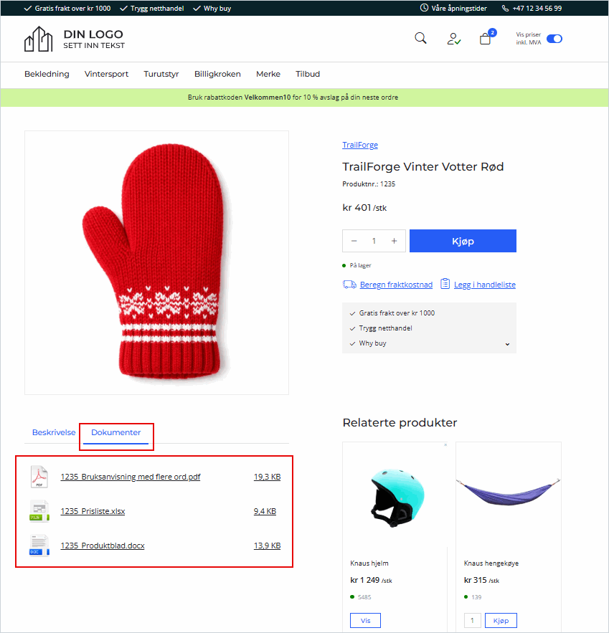This screenshot has width=609, height=633.
Task: Open the Tilbud menu item
Action: 307,74
